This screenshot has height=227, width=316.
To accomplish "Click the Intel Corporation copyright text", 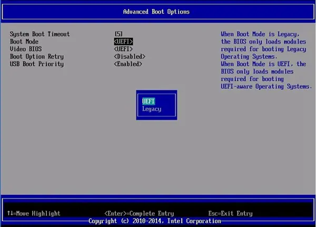I will 155,221.
